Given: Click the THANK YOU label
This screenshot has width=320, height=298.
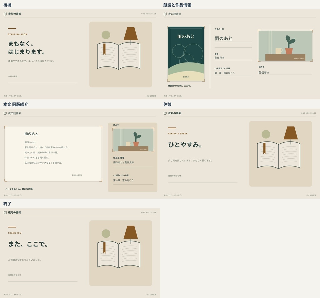Looking at the screenshot, I should tap(15, 233).
